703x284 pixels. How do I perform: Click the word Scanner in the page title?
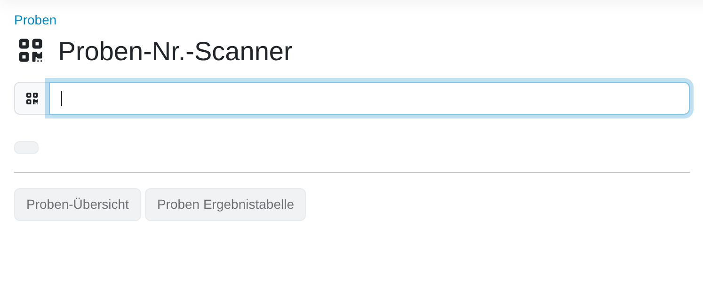[x=243, y=51]
